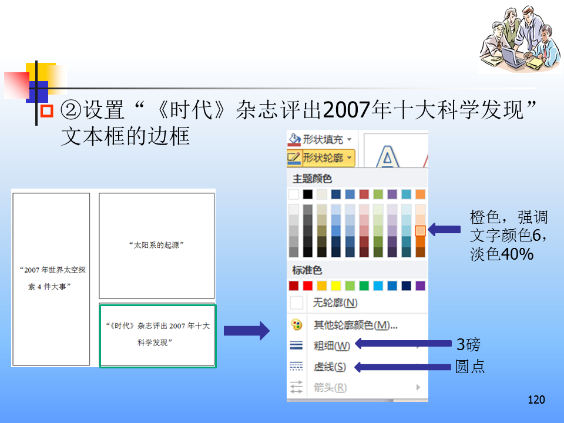
Task: Open the 形状填充 dropdown arrow
Action: click(349, 140)
